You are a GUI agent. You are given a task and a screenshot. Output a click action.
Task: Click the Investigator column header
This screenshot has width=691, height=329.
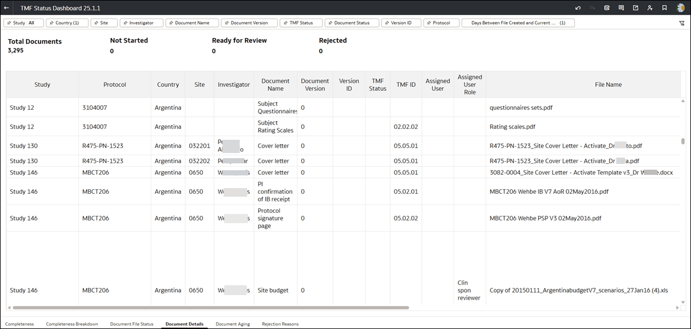point(234,85)
